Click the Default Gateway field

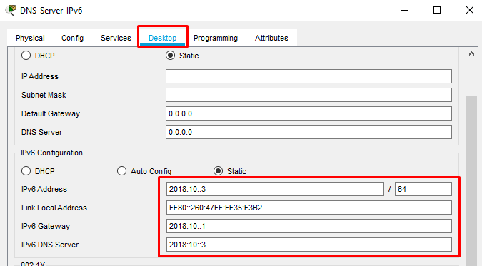click(308, 113)
